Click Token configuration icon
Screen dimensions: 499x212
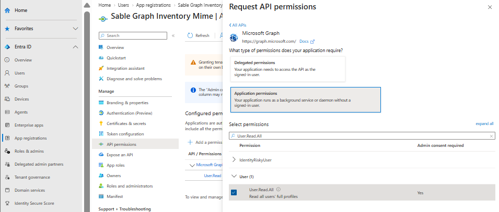click(101, 134)
